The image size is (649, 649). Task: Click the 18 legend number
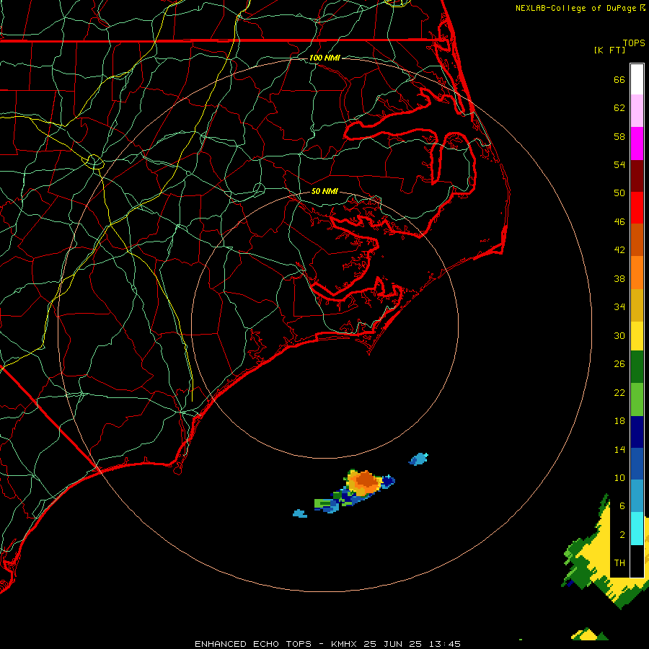619,421
